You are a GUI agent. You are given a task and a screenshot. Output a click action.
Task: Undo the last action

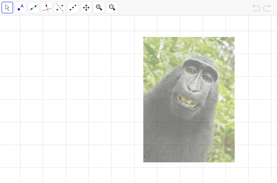point(256,8)
